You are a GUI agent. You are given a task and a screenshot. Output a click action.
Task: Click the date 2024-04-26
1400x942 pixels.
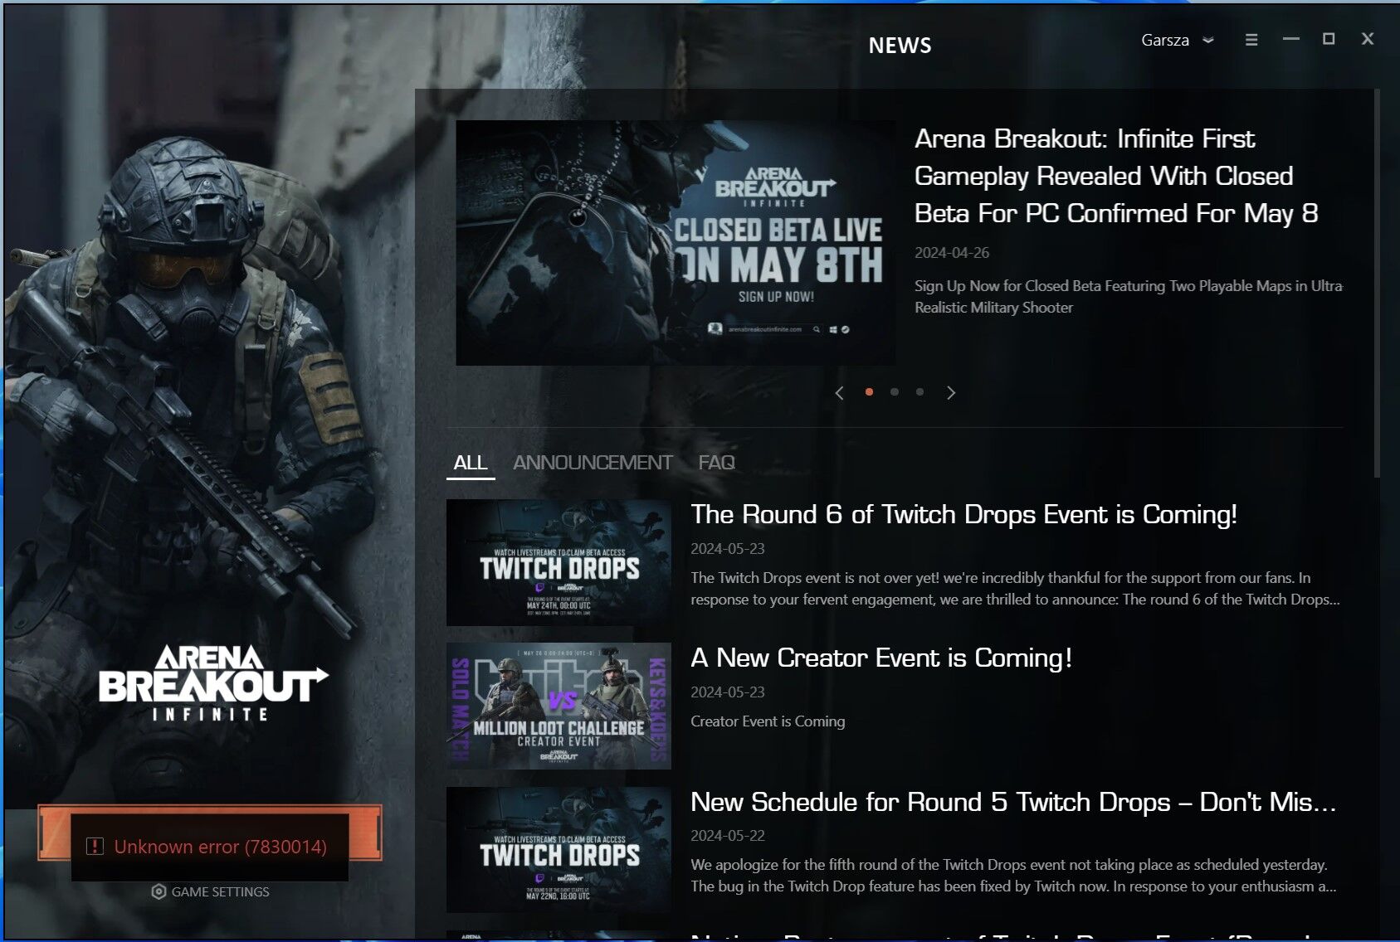pos(952,253)
